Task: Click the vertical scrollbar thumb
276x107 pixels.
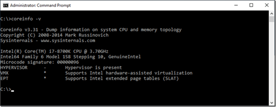Action: 271,19
